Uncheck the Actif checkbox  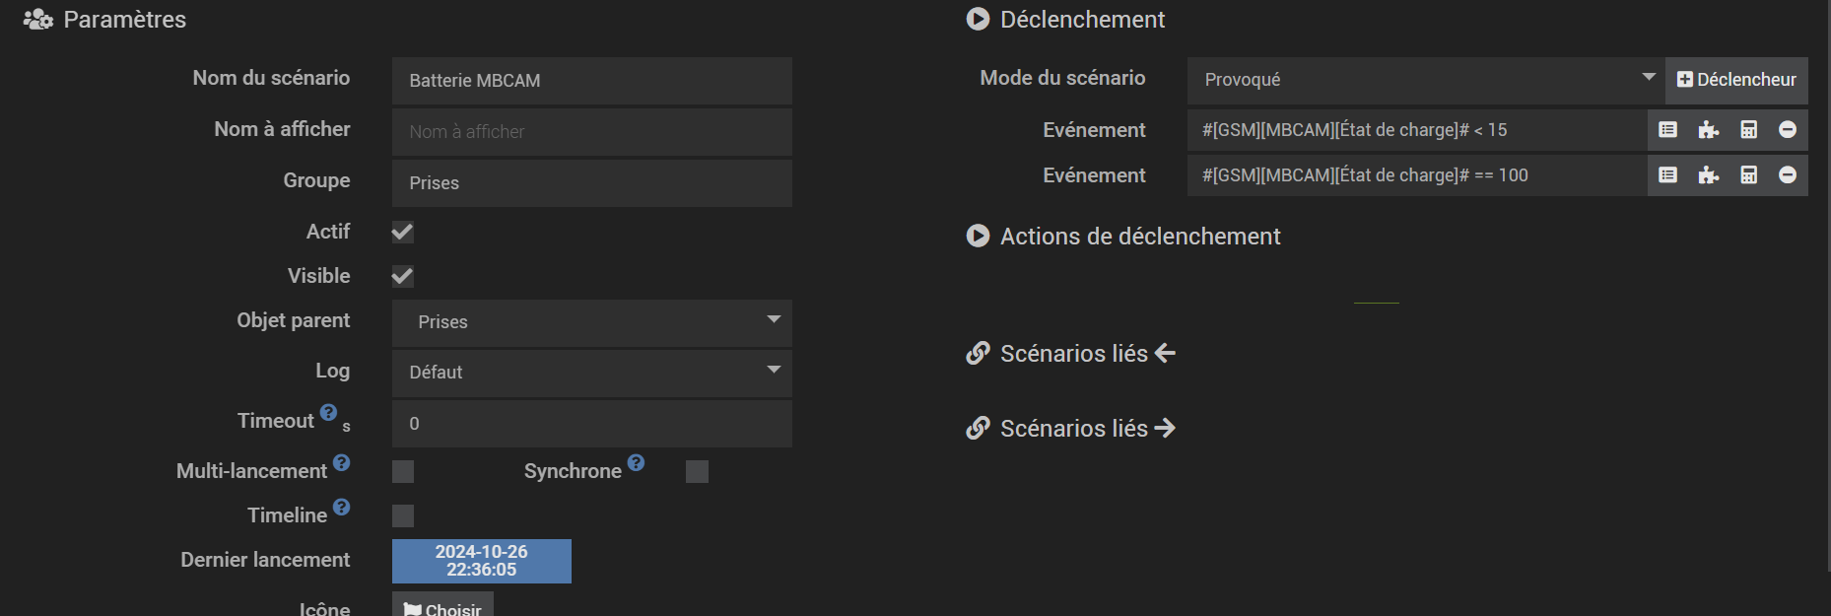402,233
